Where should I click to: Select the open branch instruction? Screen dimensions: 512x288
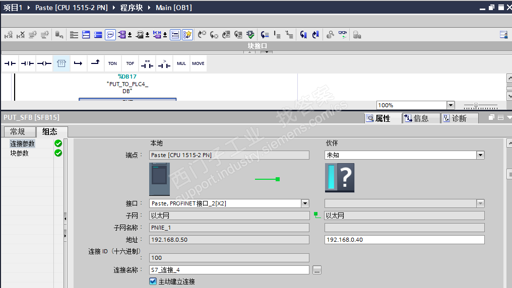tap(79, 63)
